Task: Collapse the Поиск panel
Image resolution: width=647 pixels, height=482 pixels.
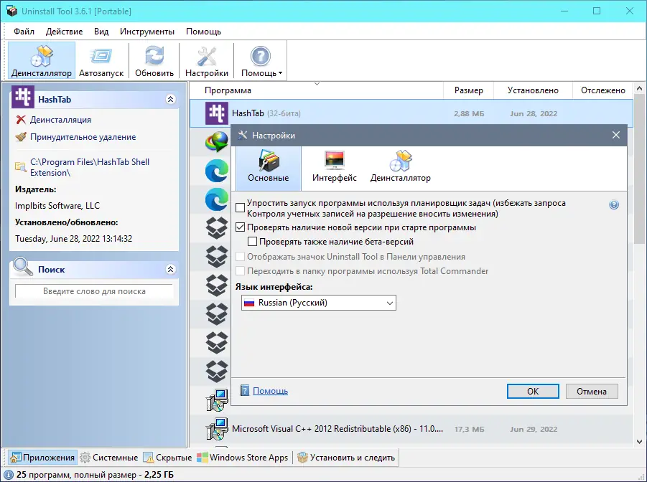Action: point(170,269)
